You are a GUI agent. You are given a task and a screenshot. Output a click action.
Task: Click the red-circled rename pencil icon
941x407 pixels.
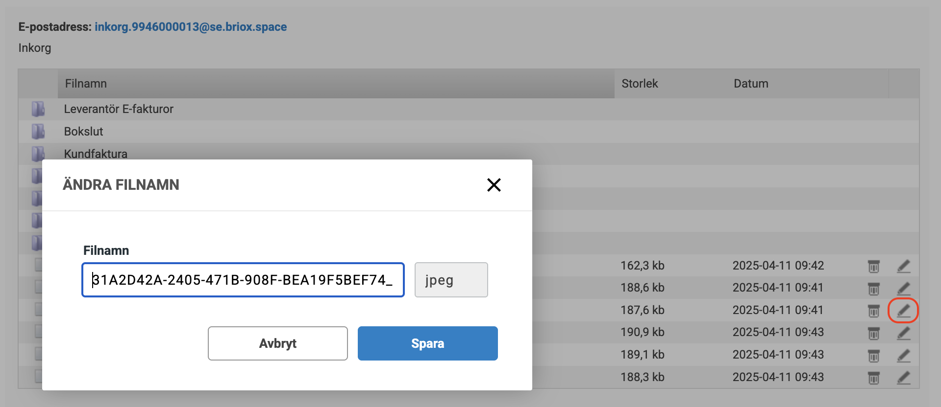(903, 310)
